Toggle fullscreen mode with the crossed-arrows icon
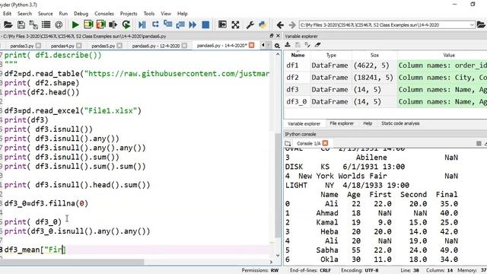Screen dimensions: 487x274 (235, 24)
